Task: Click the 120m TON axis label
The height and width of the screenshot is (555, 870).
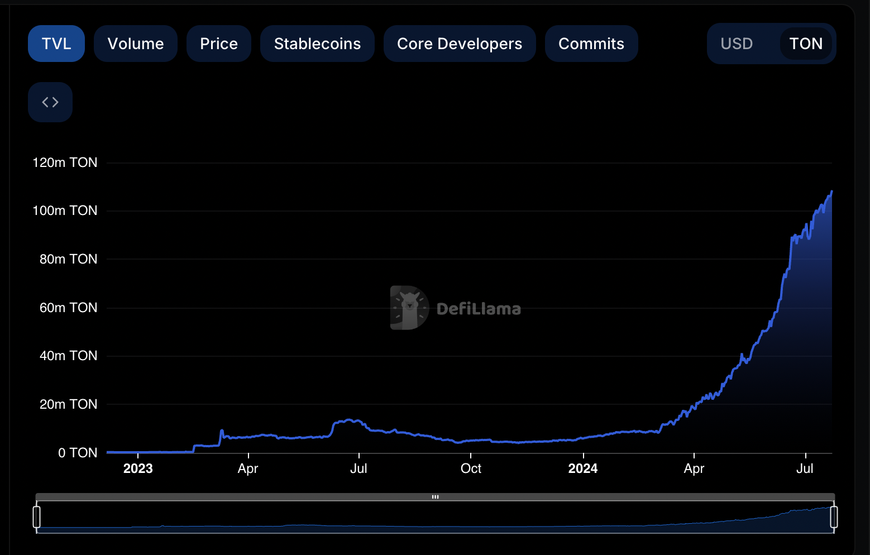Action: click(65, 162)
